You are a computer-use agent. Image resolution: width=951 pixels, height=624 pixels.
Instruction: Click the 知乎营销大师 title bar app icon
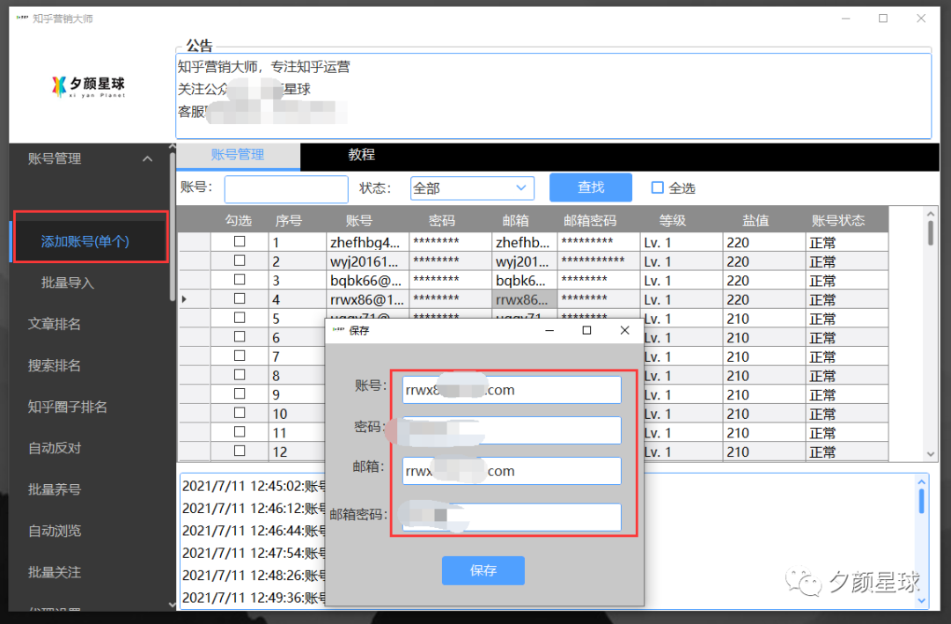click(x=22, y=18)
